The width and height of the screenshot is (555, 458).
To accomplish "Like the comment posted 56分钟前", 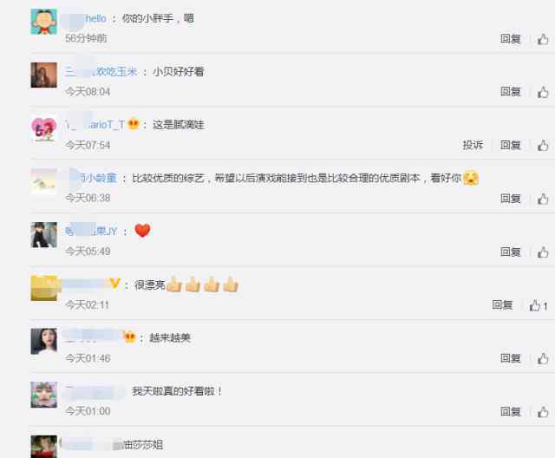I will [543, 39].
